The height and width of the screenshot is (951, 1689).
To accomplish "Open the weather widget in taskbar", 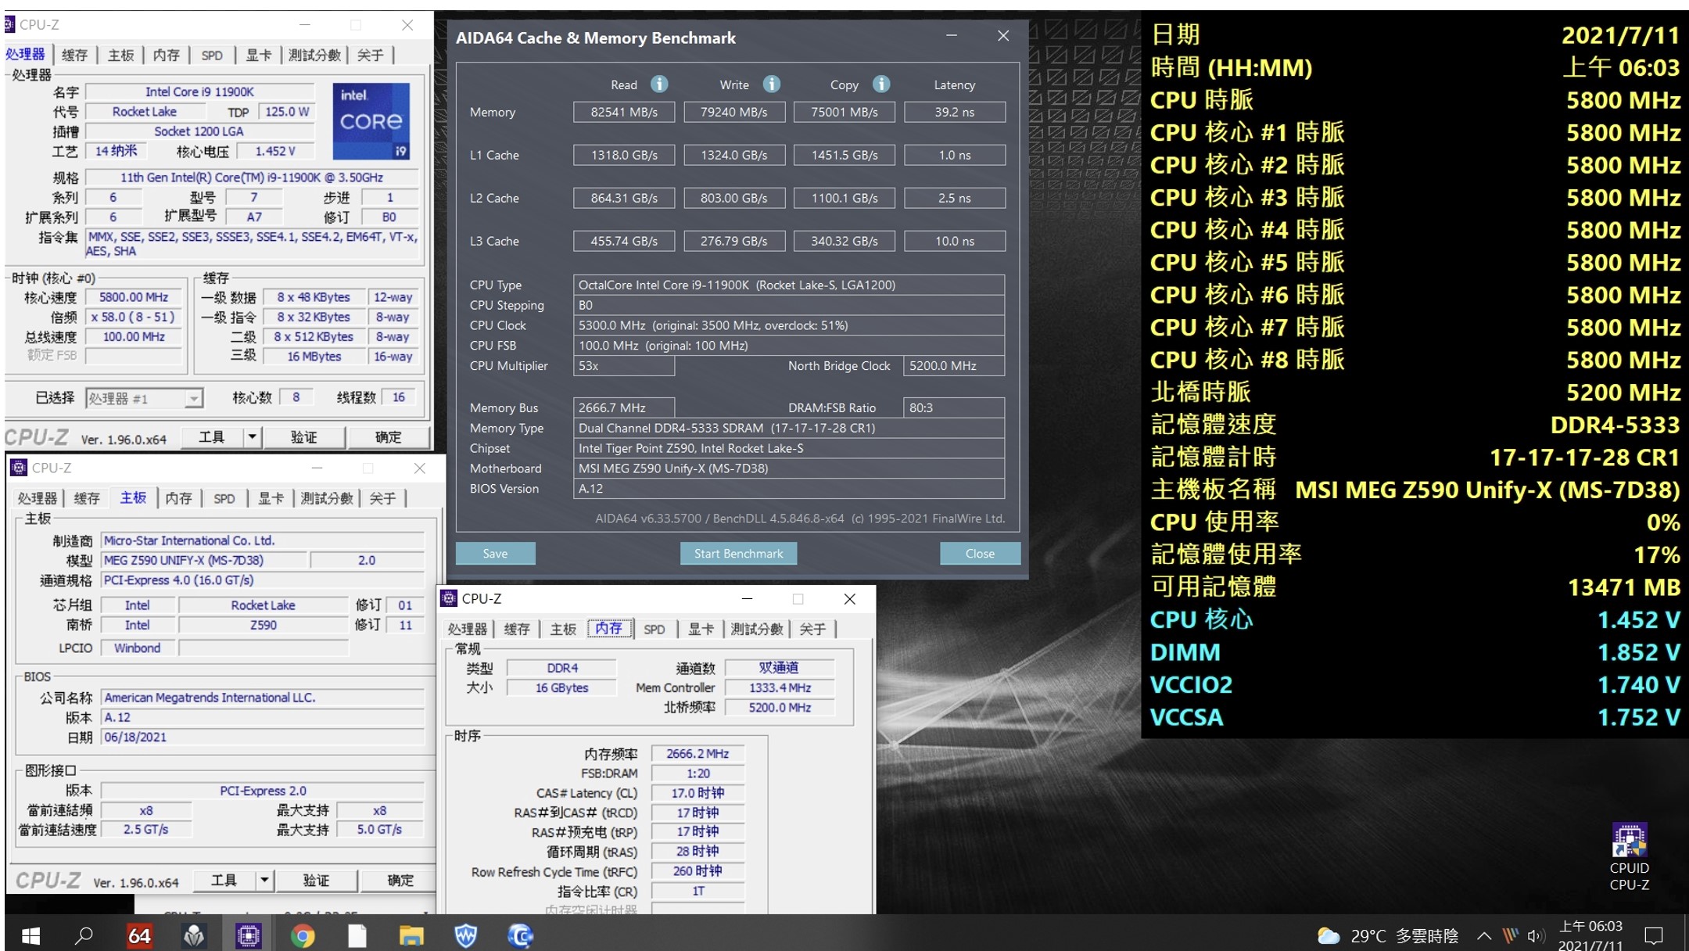I will [x=1388, y=935].
